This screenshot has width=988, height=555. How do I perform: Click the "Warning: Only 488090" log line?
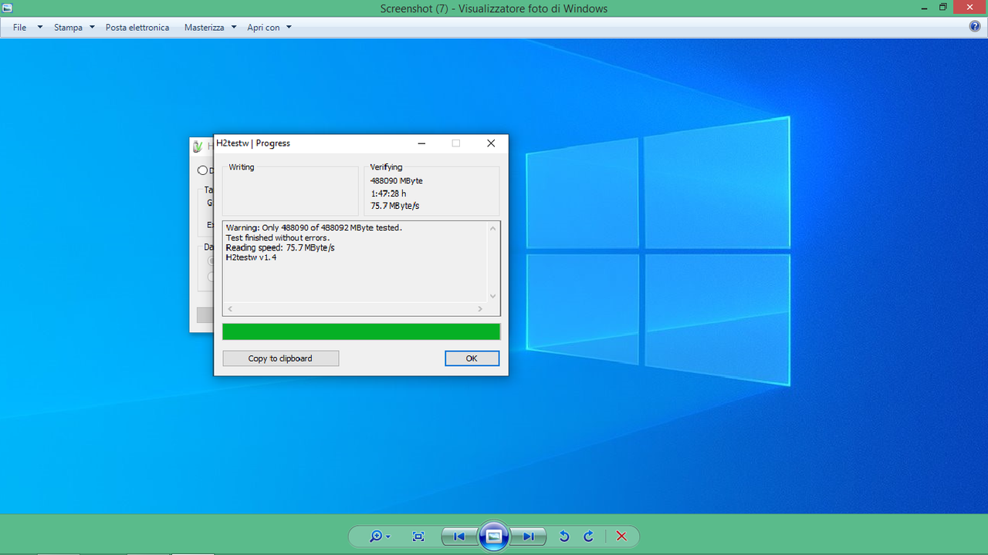tap(314, 228)
